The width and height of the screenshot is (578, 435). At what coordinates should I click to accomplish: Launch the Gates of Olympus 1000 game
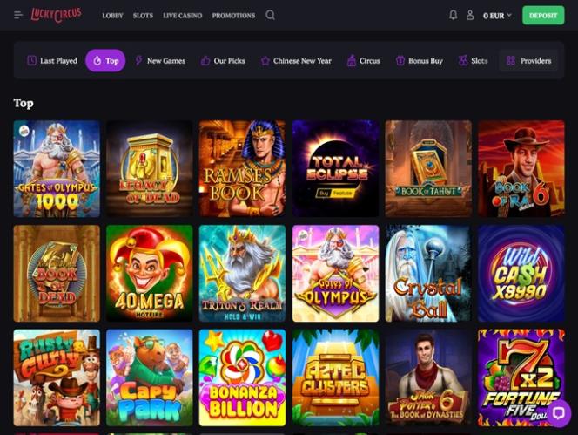pyautogui.click(x=57, y=169)
